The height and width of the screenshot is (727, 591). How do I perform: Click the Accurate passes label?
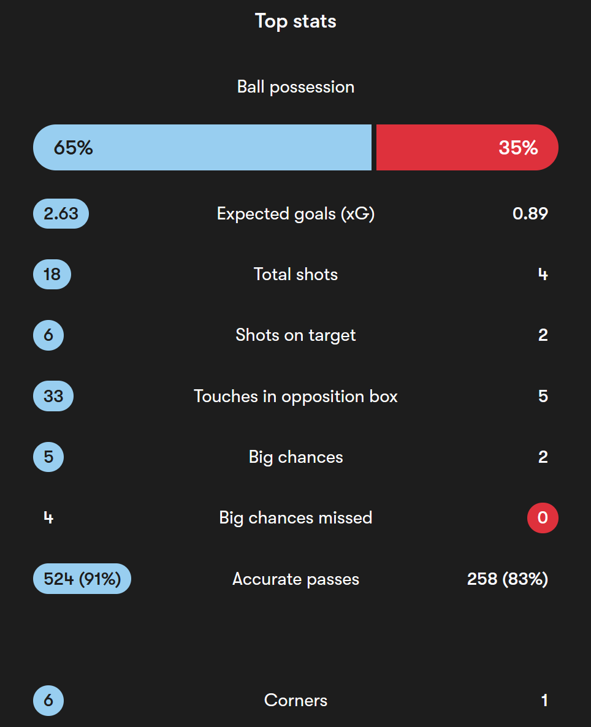point(295,579)
